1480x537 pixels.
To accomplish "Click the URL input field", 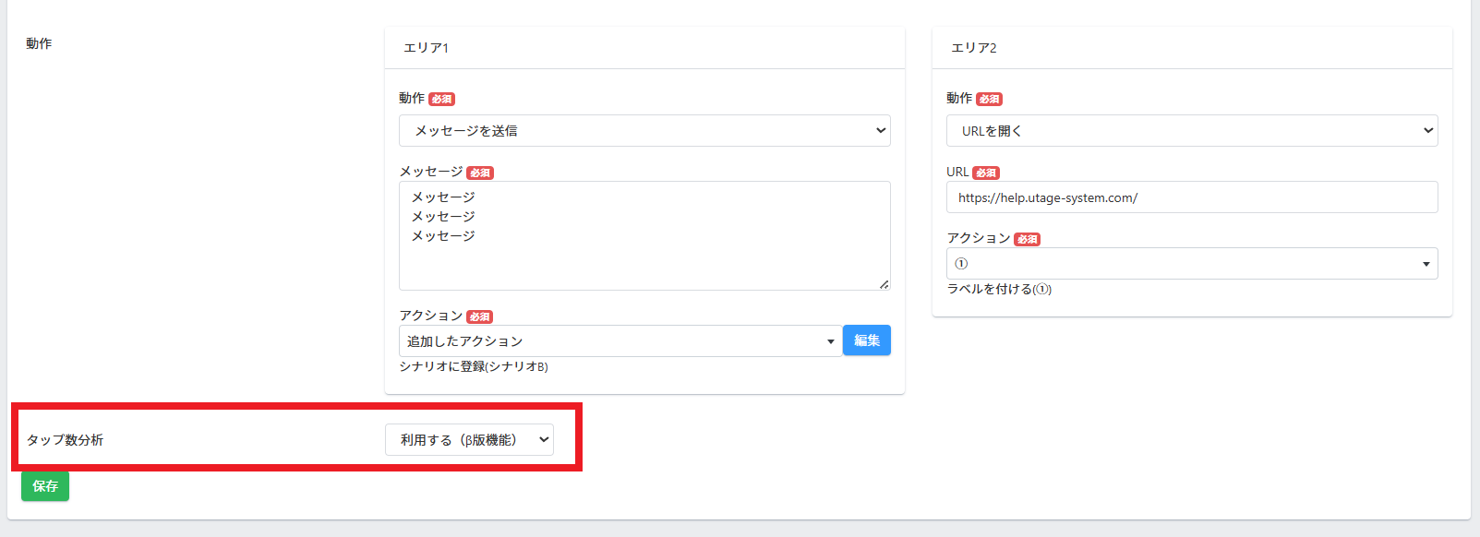I will [1192, 197].
